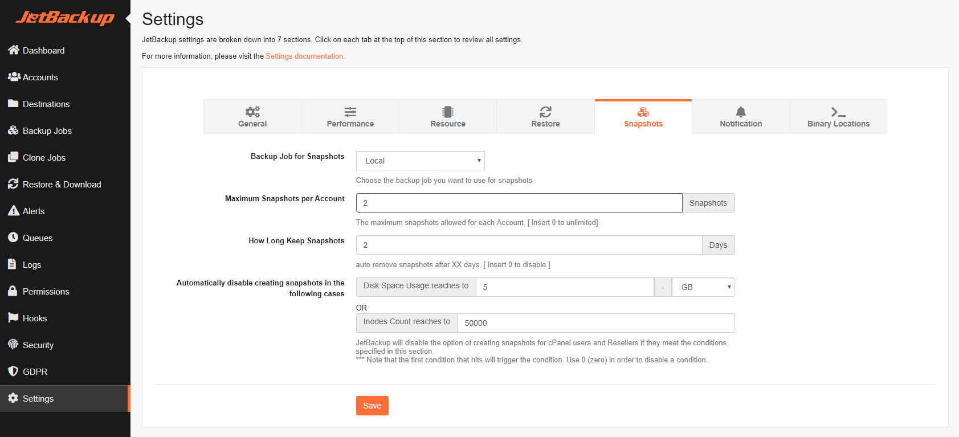Click the Disk Space Usage reaches to label
959x437 pixels.
click(x=416, y=286)
